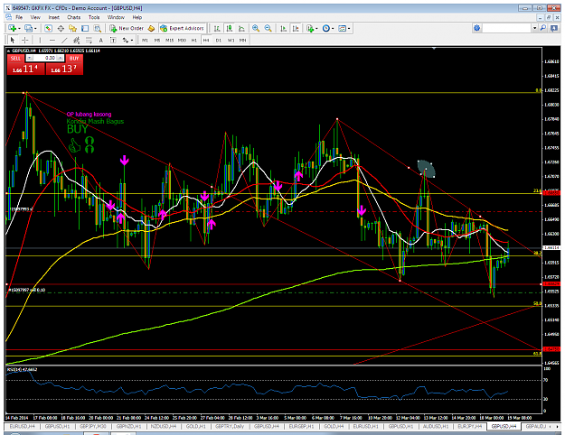Open the MetaEditor yellow book icon

(151, 28)
